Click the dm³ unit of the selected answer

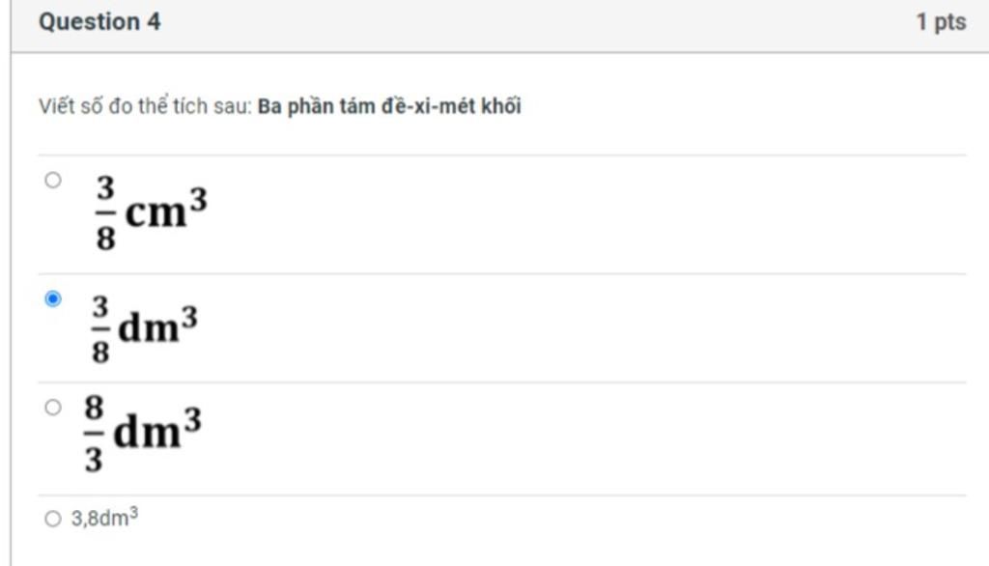[x=157, y=325]
